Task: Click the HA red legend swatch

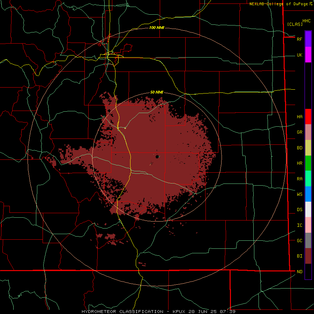Action: [308, 117]
